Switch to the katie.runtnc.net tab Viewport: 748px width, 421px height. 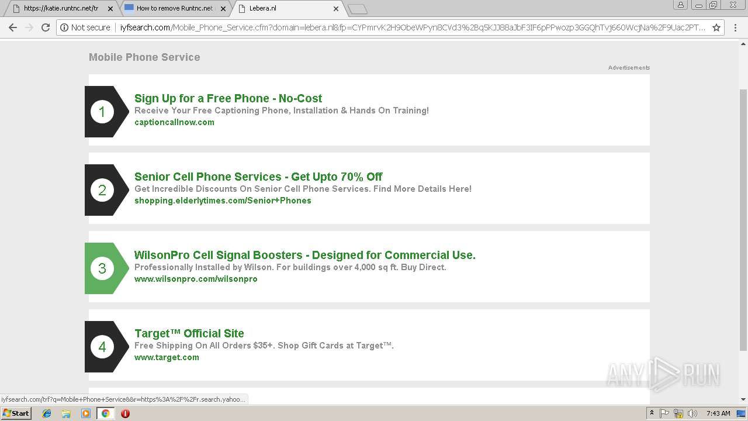[x=61, y=9]
